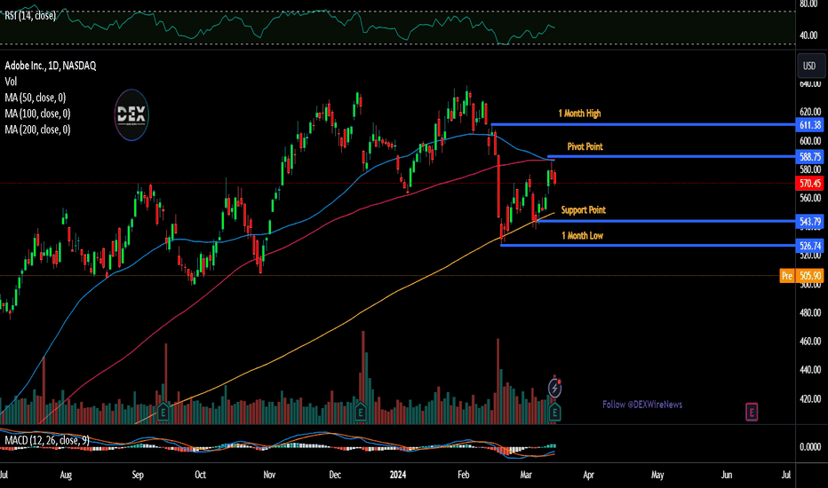The height and width of the screenshot is (488, 828).
Task: Click the 40.00 value on the RSI scale
Action: 808,35
